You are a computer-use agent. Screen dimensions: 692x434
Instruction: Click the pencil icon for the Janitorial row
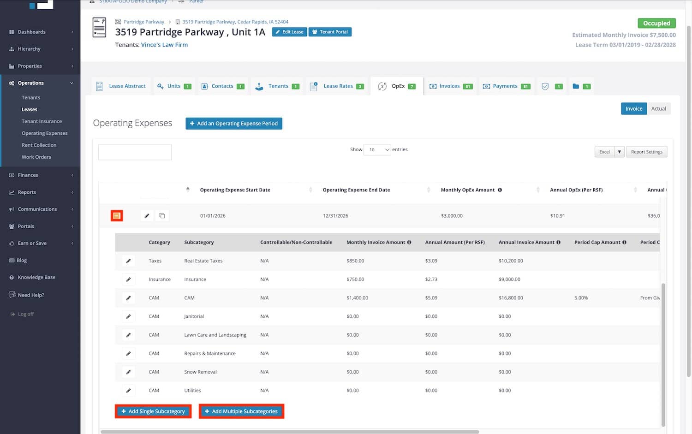tap(128, 316)
